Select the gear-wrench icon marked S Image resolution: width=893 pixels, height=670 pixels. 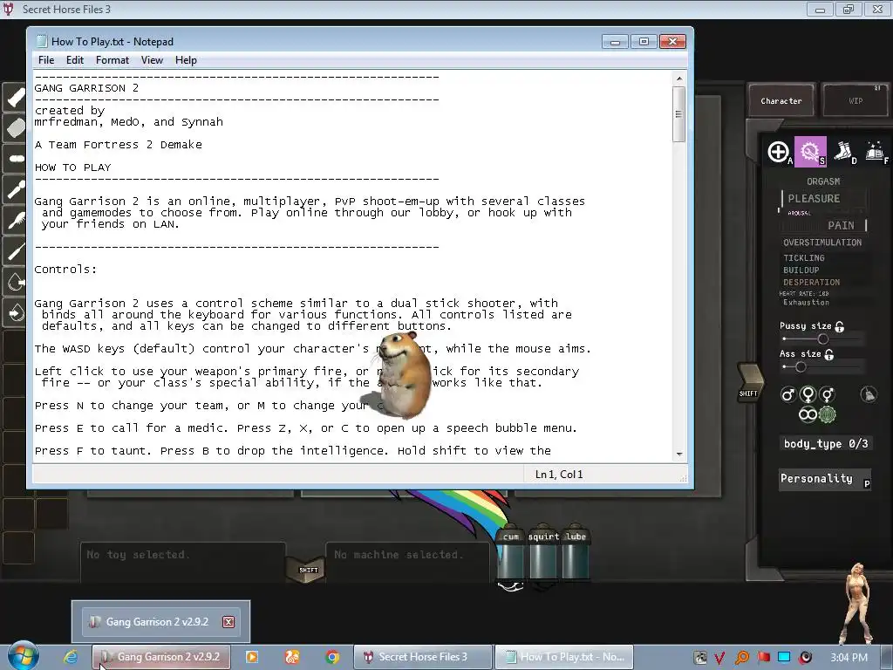(810, 152)
